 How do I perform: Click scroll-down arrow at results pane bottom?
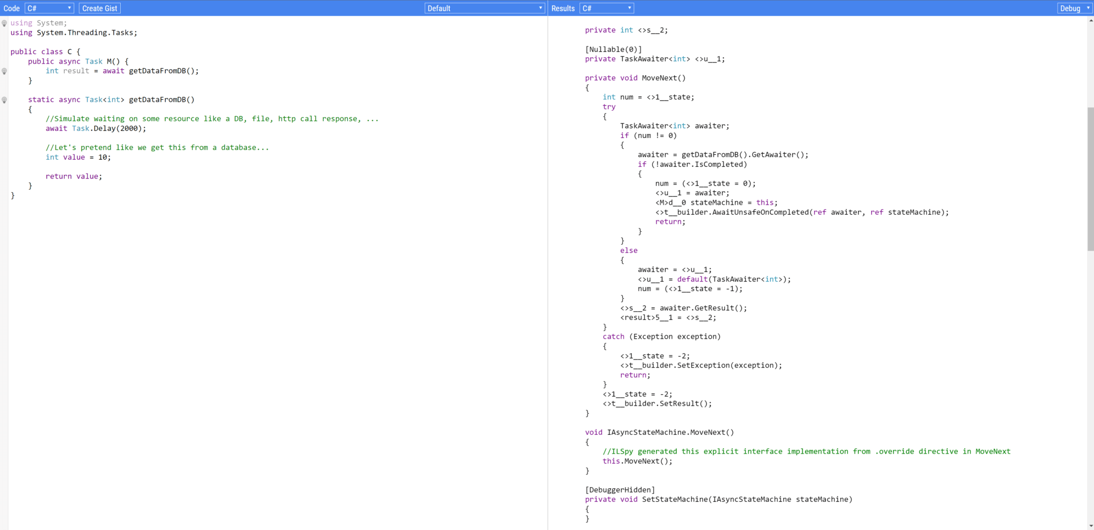click(x=1090, y=526)
